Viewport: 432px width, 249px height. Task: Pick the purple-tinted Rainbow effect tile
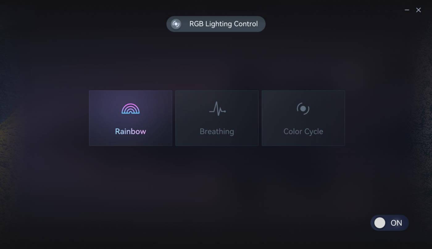131,118
